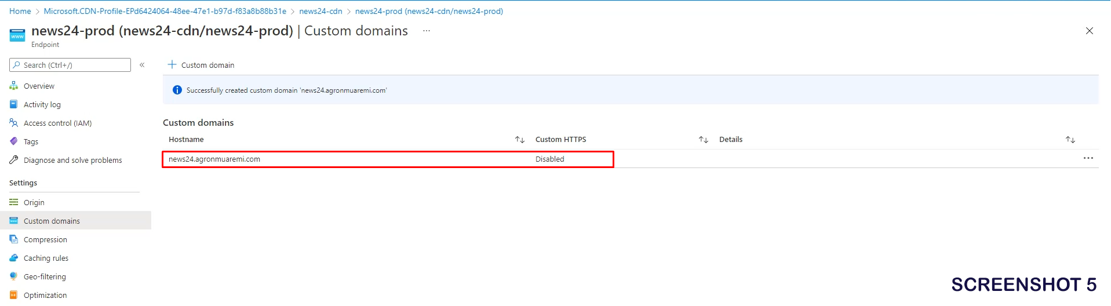
Task: Open more options ellipsis beside page title
Action: (x=427, y=31)
